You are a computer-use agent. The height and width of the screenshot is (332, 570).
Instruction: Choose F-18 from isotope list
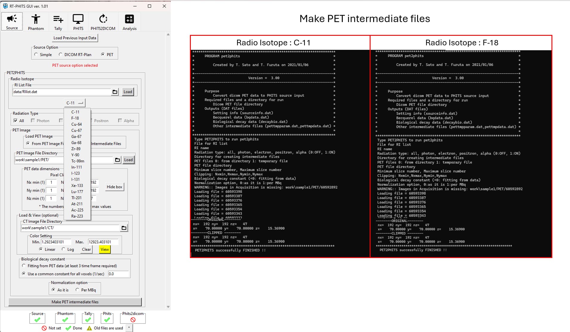[x=77, y=118]
